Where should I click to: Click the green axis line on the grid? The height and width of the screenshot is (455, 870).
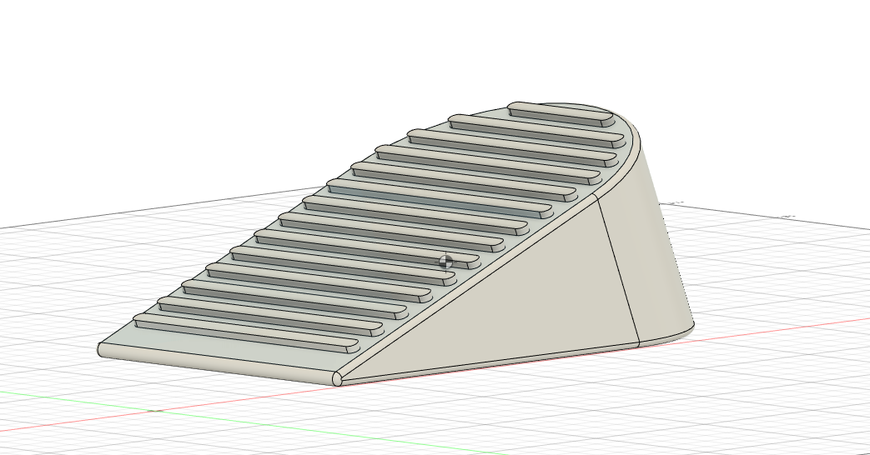[83, 401]
